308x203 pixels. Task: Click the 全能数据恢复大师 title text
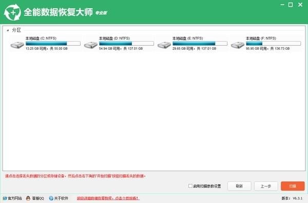coord(59,12)
